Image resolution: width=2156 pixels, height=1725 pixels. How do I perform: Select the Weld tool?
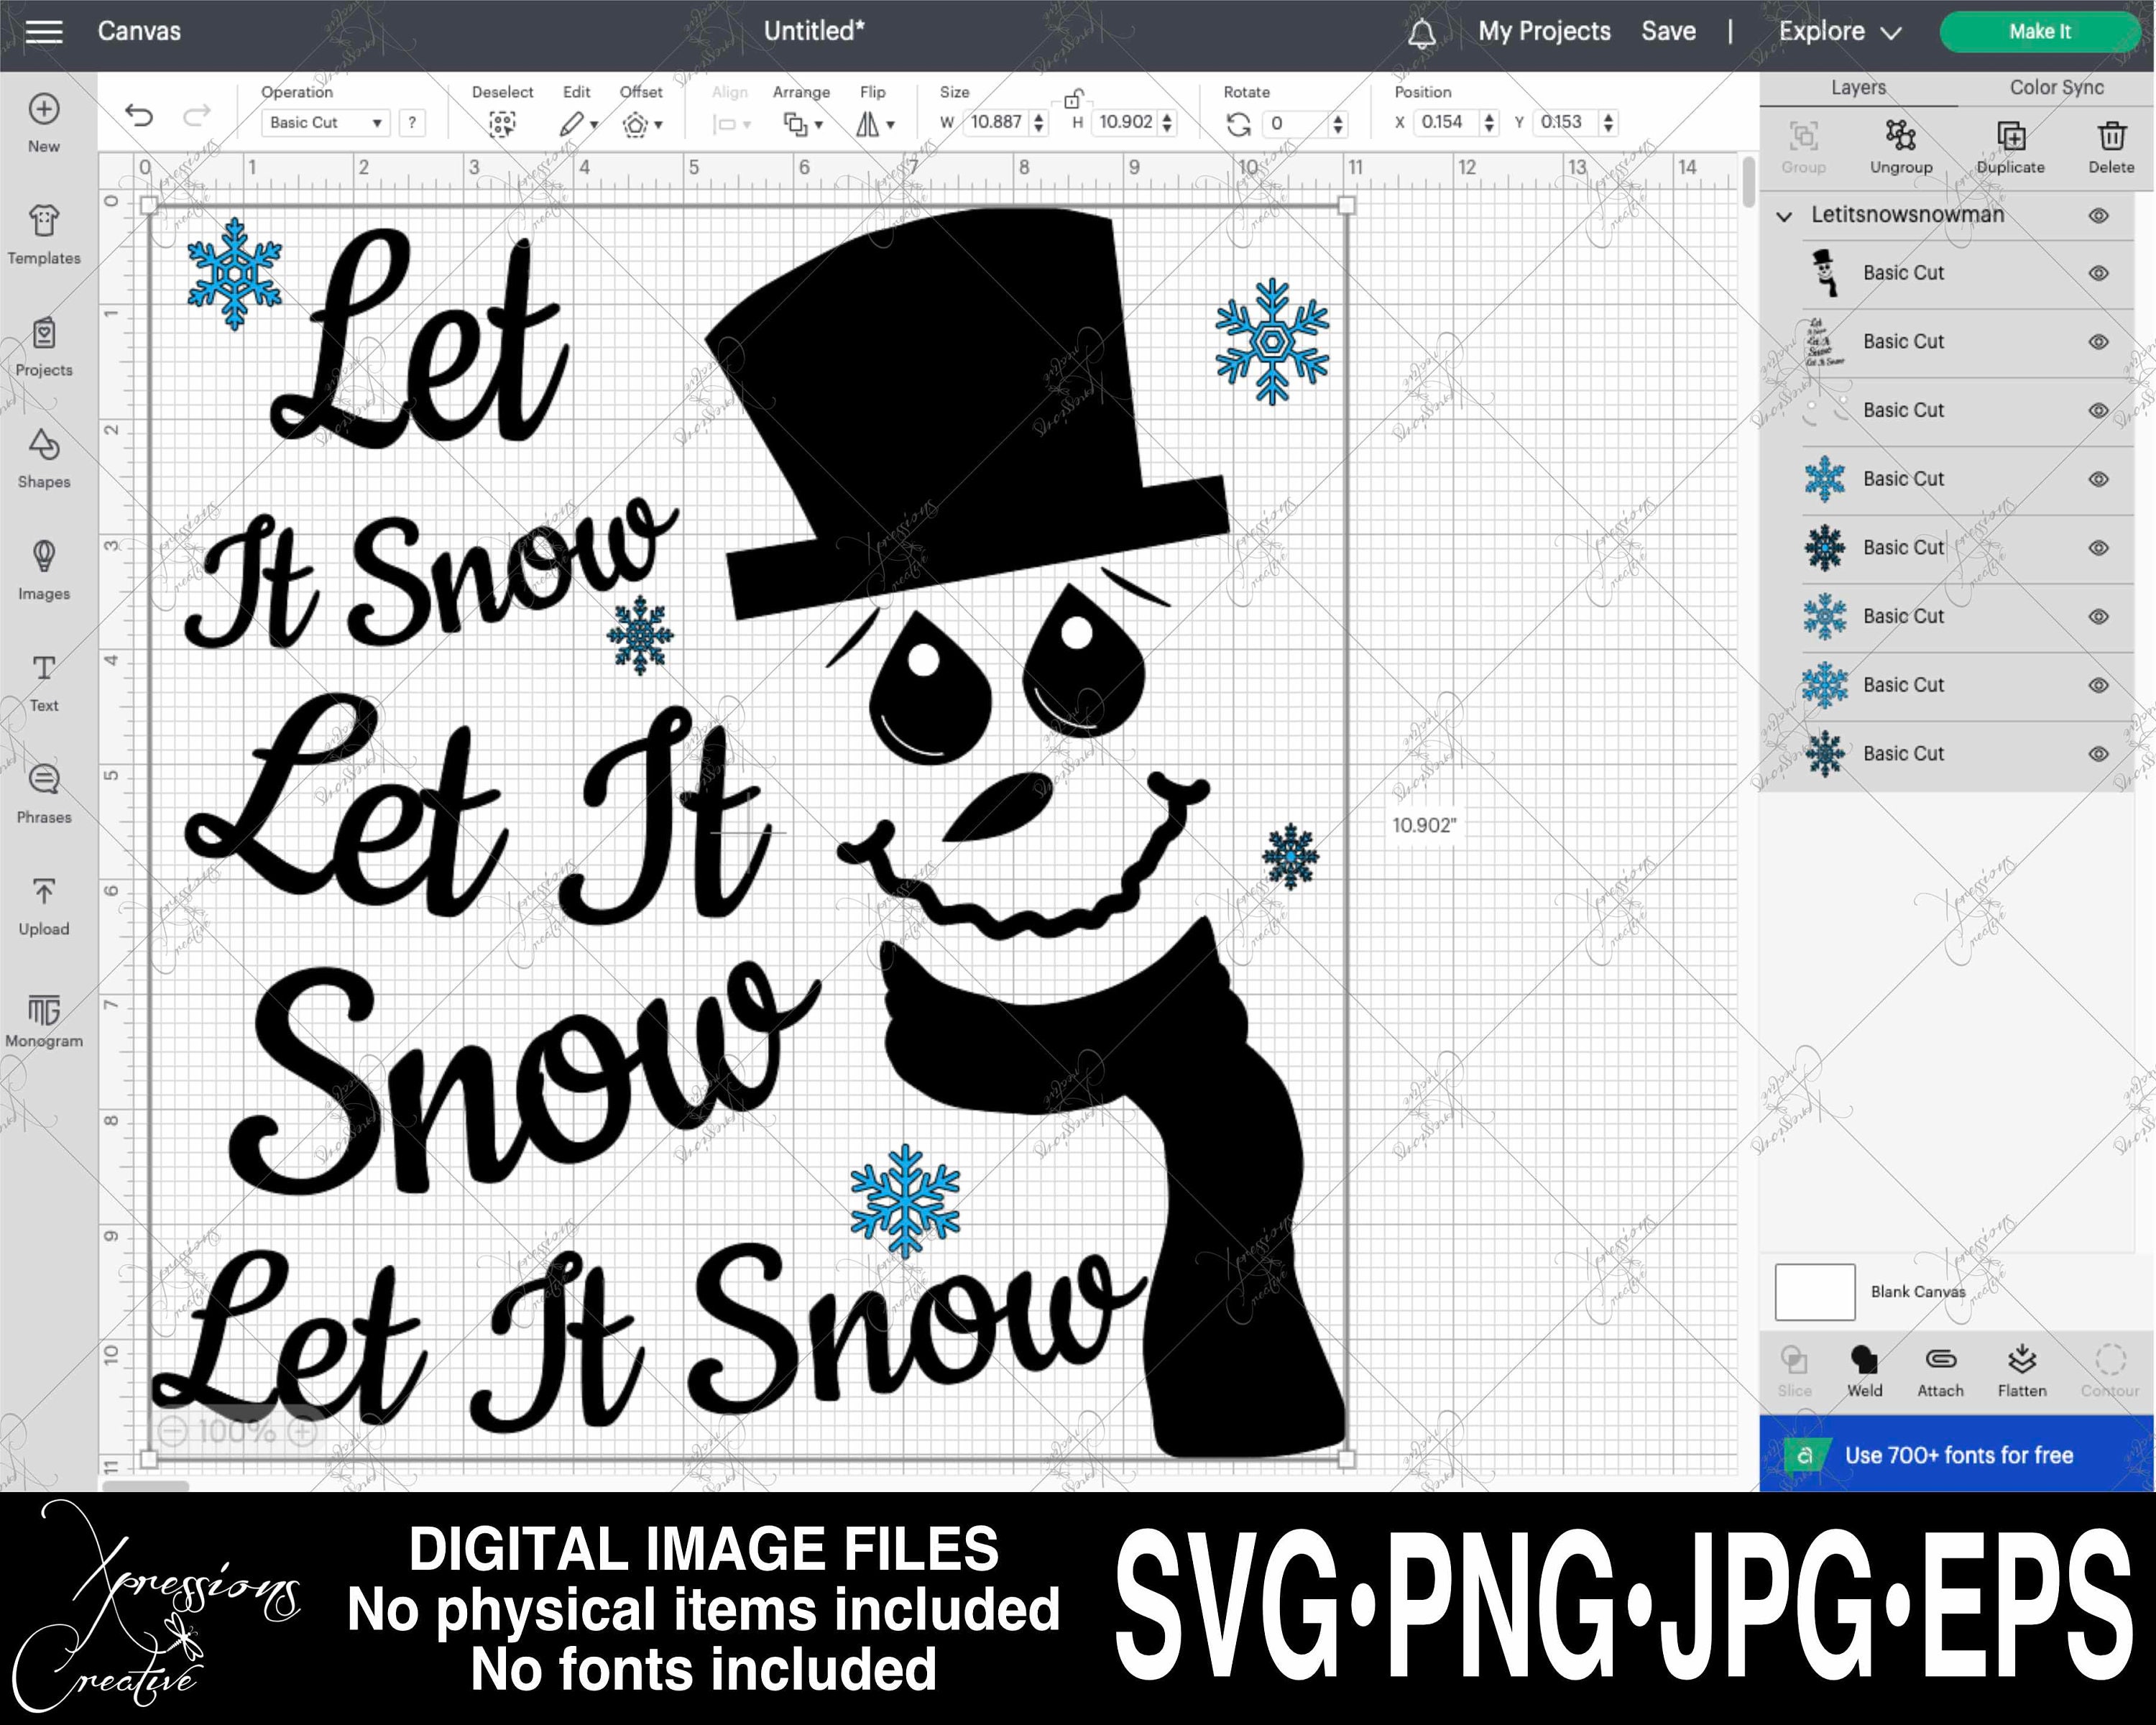pos(1864,1367)
